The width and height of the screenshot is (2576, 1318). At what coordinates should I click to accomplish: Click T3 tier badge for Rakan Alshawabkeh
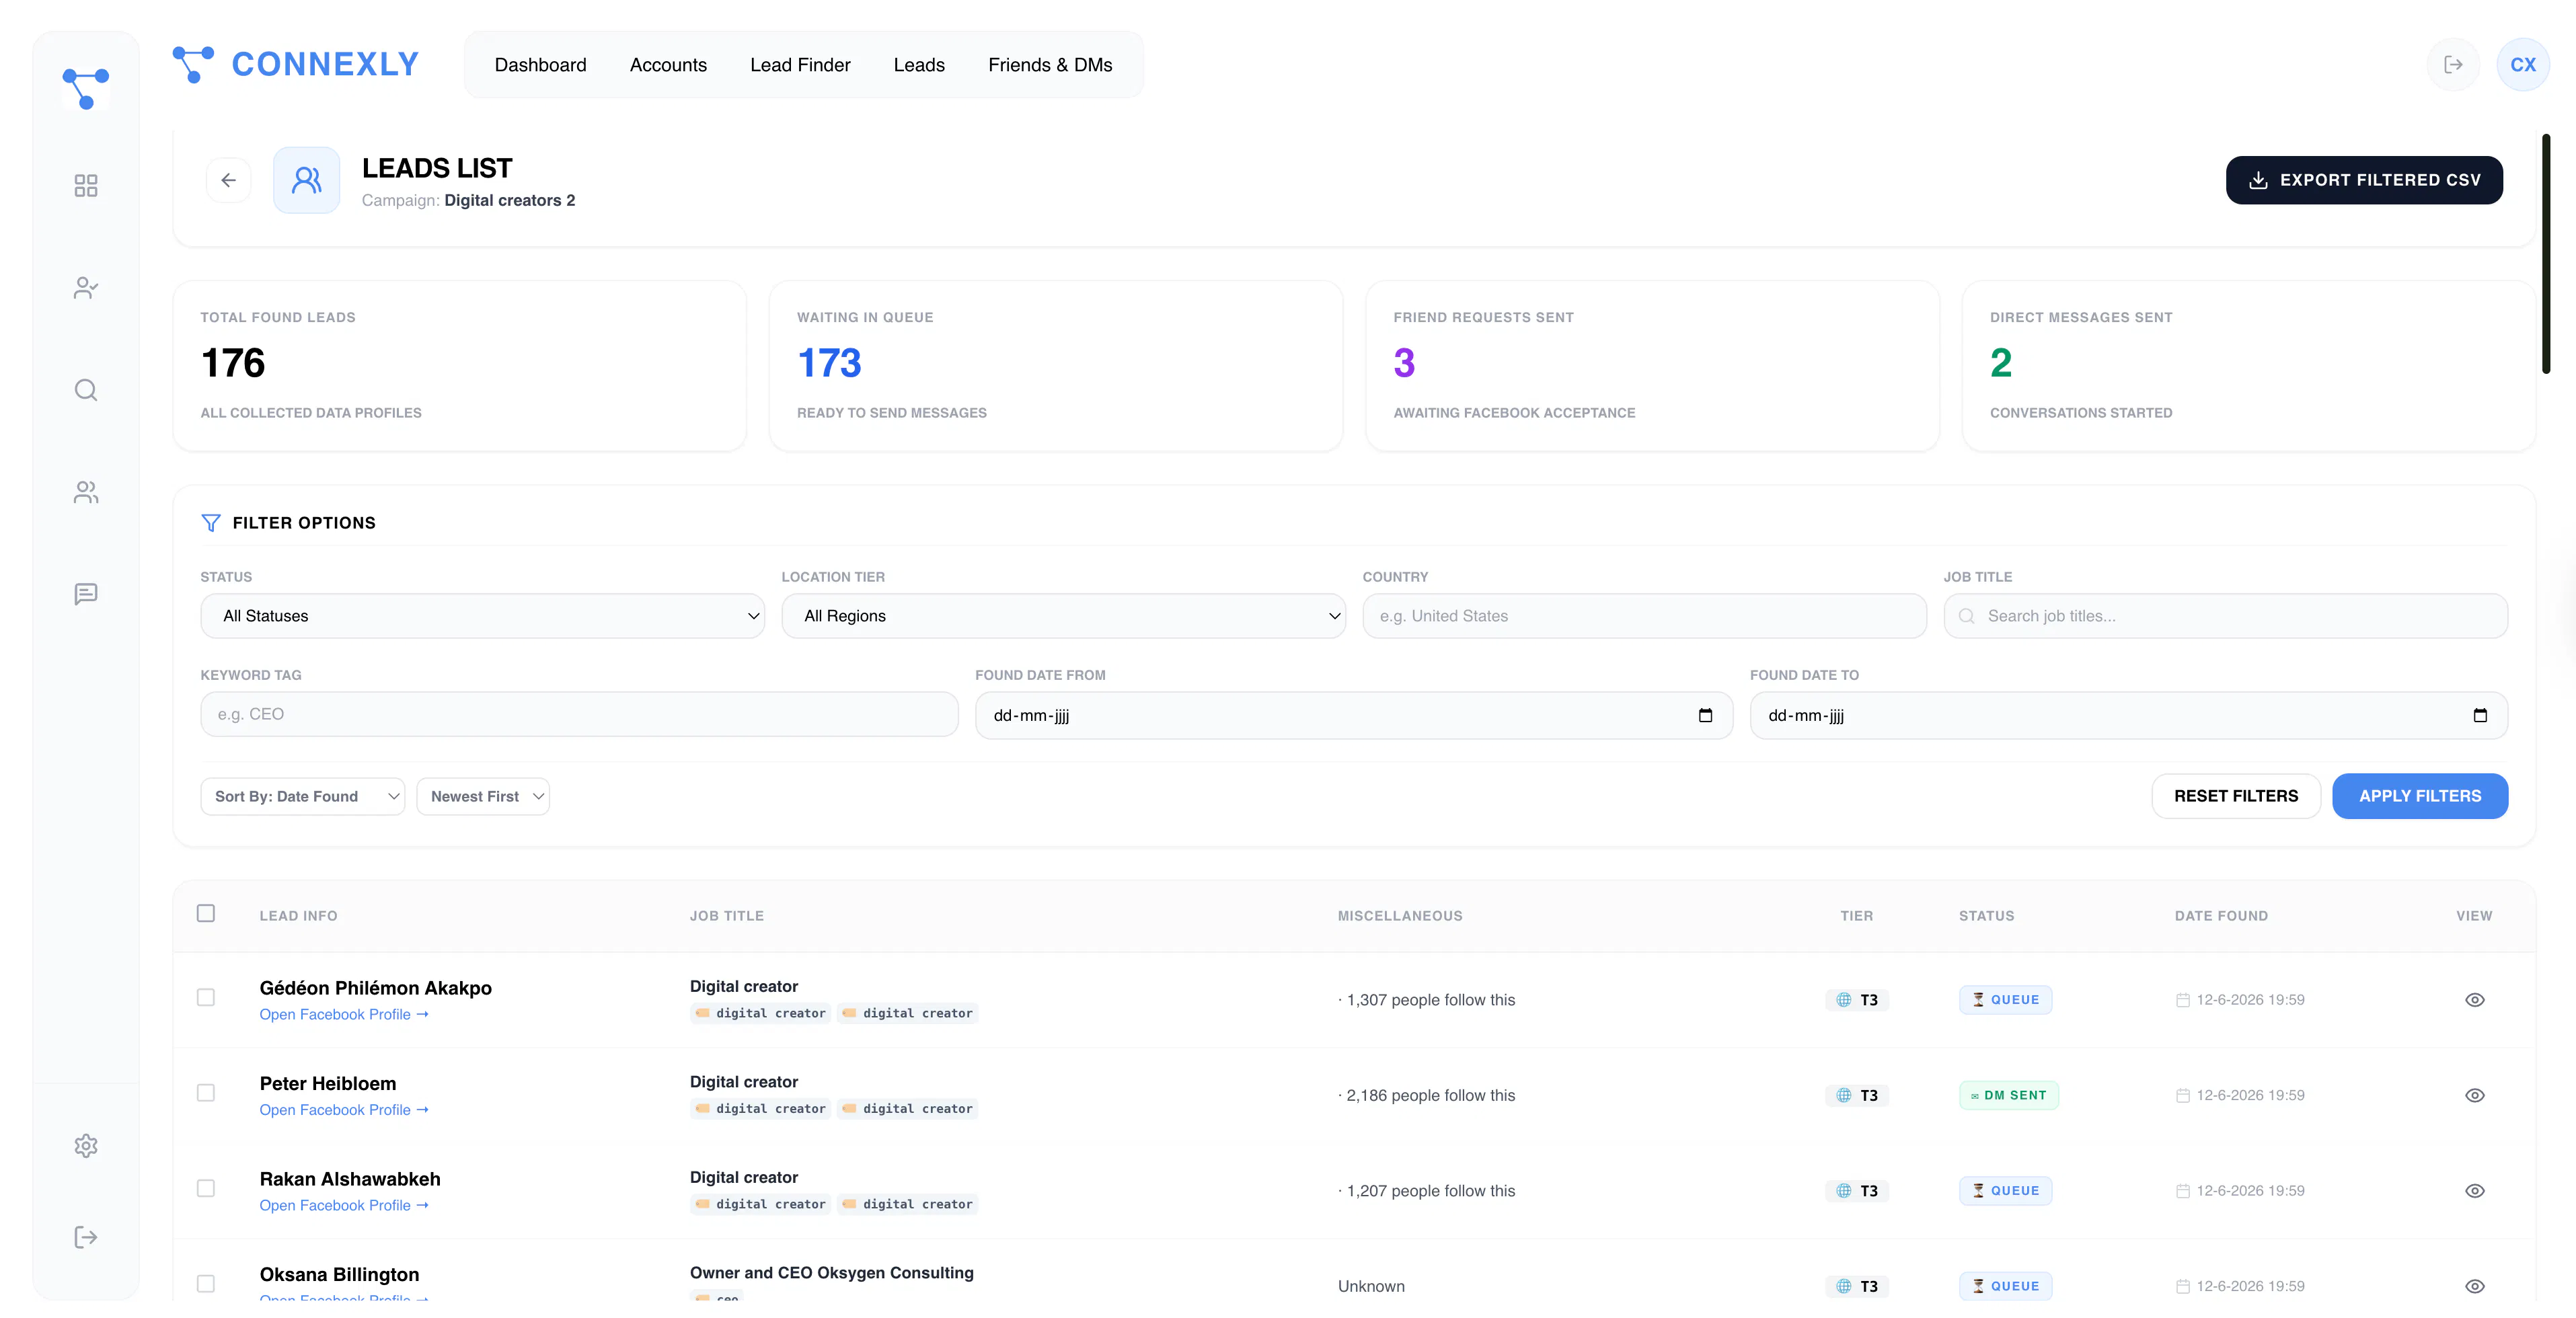point(1857,1191)
